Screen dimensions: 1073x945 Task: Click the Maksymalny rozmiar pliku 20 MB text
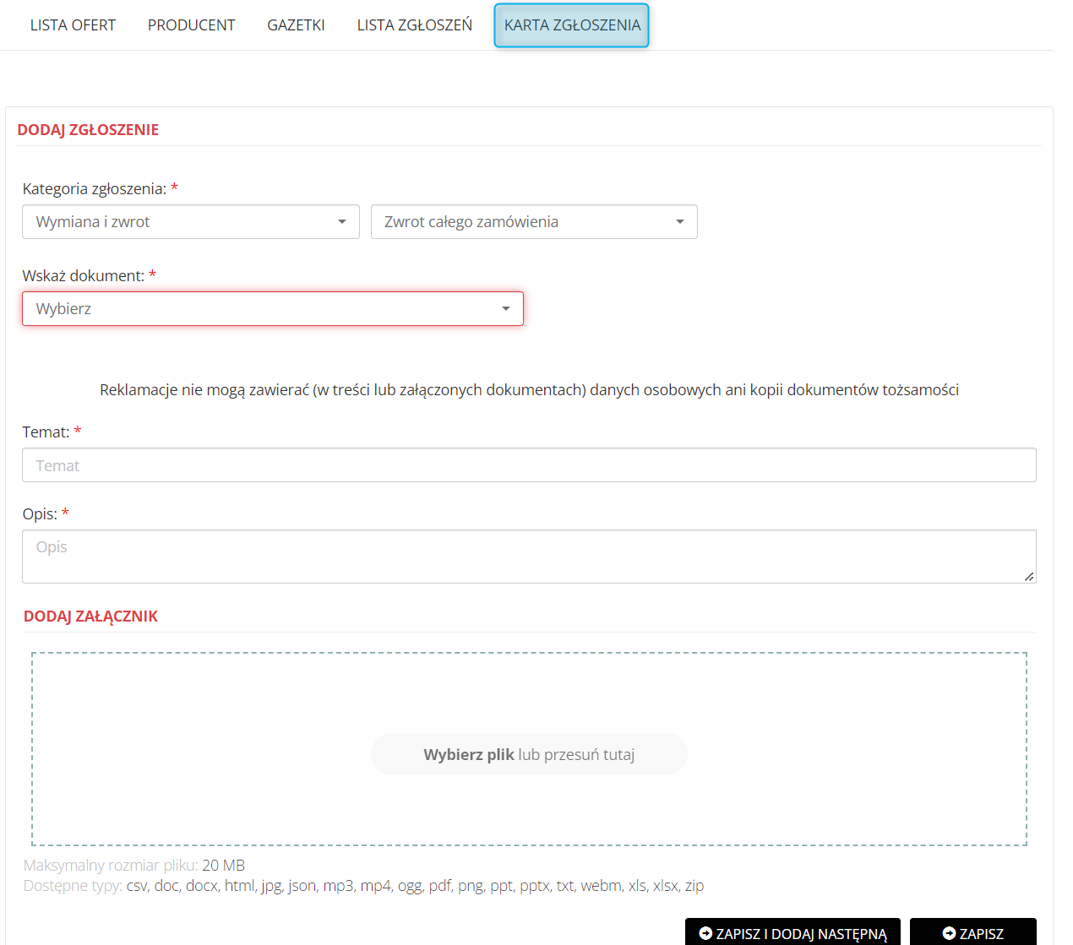point(134,866)
